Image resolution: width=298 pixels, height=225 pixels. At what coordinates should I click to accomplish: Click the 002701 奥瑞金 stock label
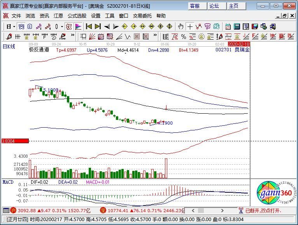pos(232,50)
